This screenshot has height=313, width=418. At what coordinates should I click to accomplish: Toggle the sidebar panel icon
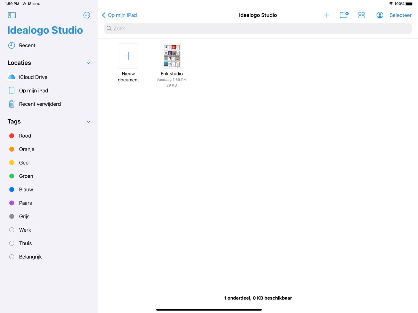12,15
